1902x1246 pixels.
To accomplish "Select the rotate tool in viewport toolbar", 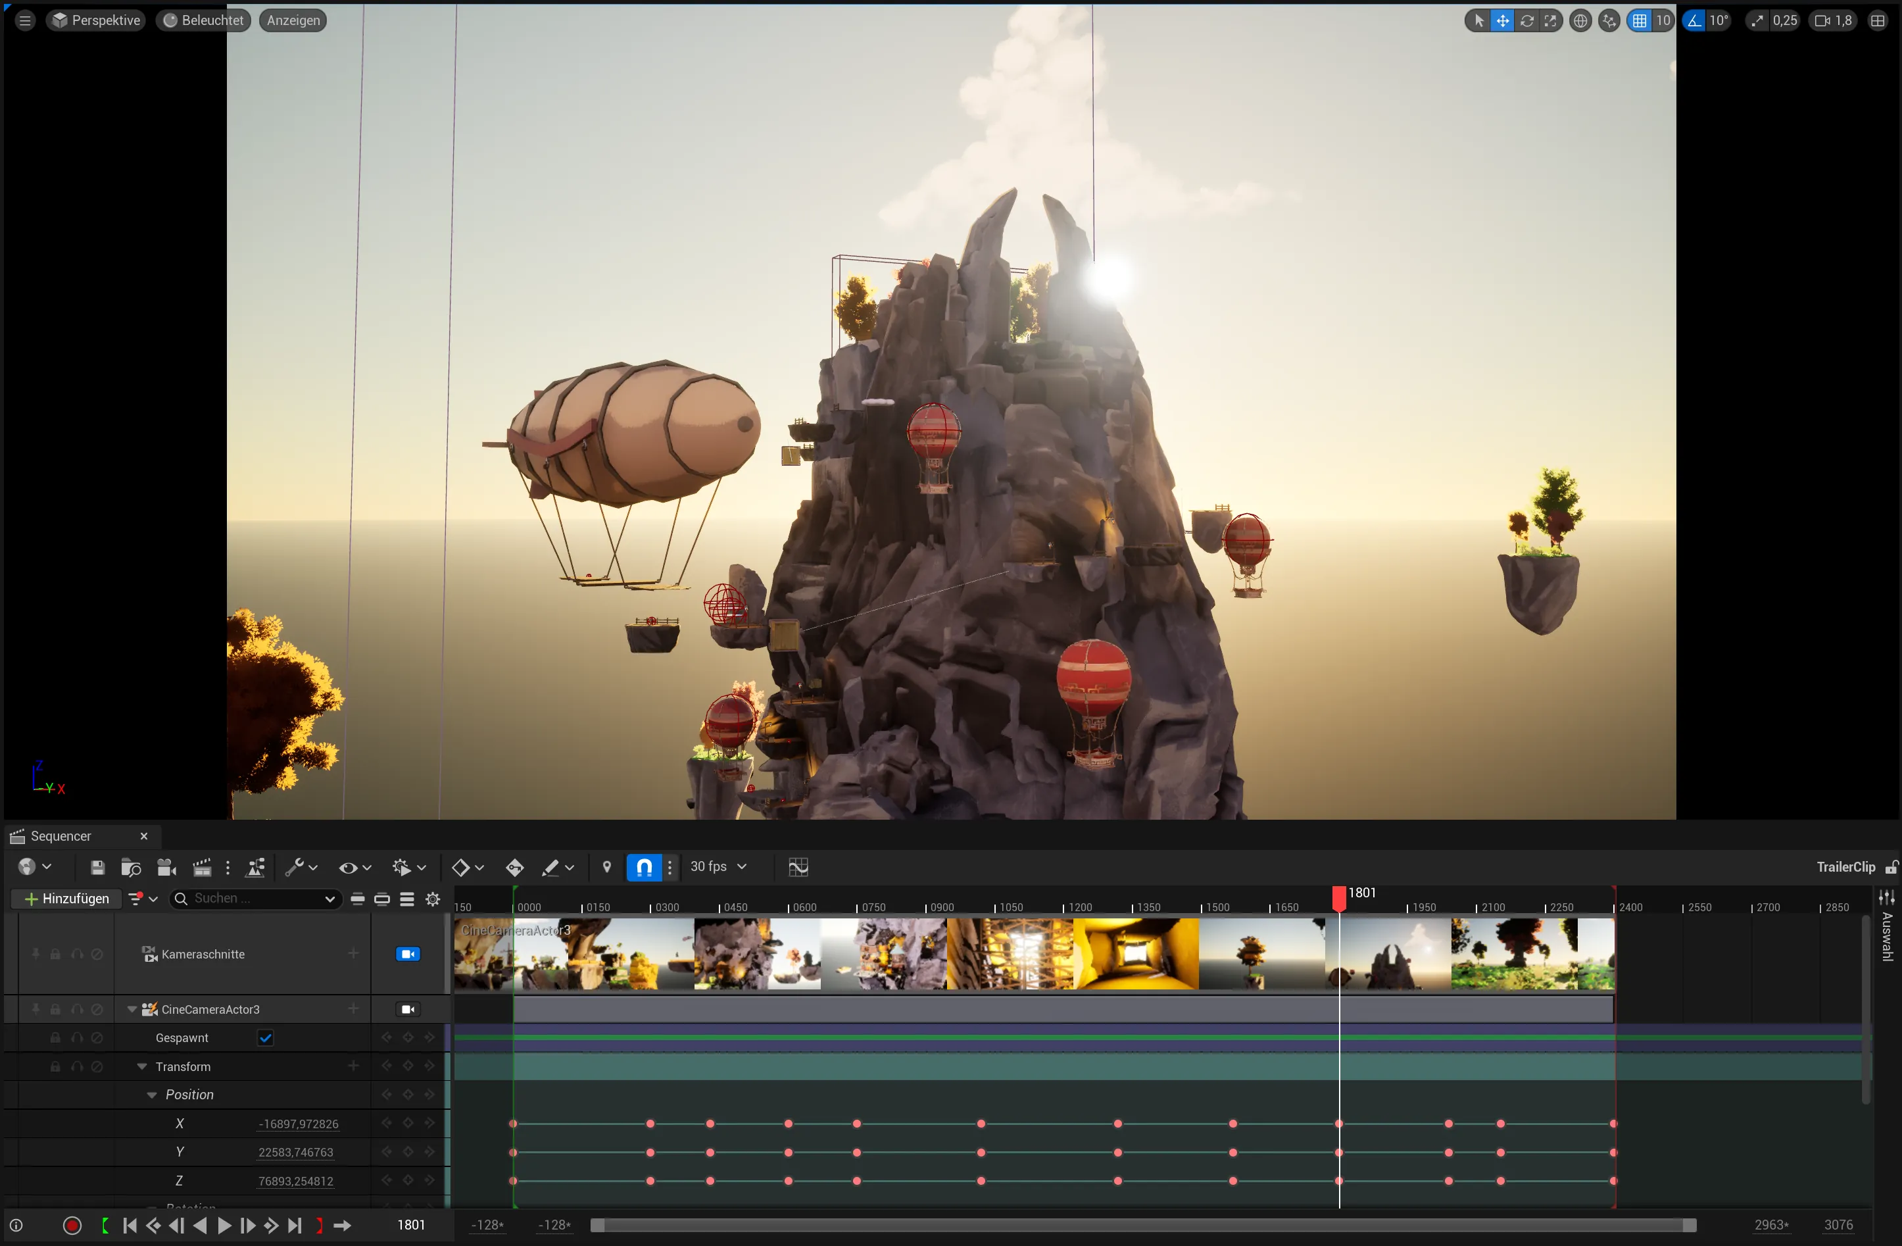I will click(1526, 21).
